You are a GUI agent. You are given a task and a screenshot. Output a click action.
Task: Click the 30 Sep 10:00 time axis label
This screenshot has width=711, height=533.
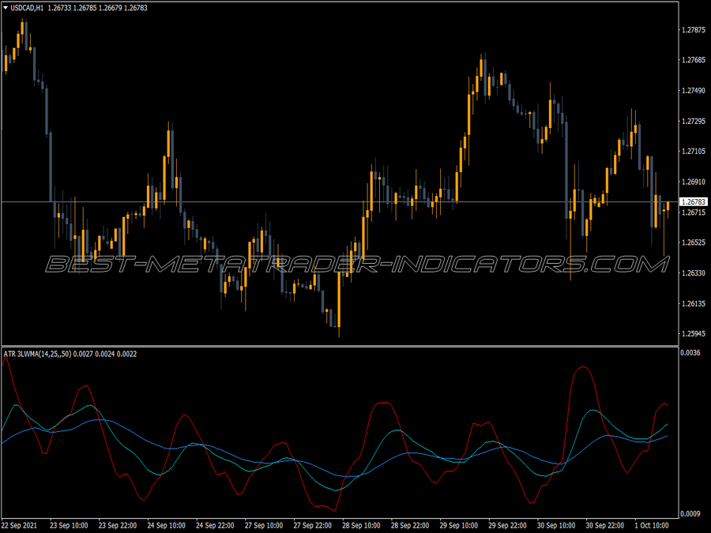click(x=556, y=525)
